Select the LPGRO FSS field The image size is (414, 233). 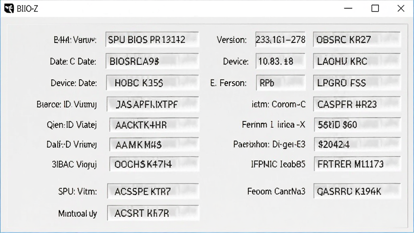coord(357,83)
